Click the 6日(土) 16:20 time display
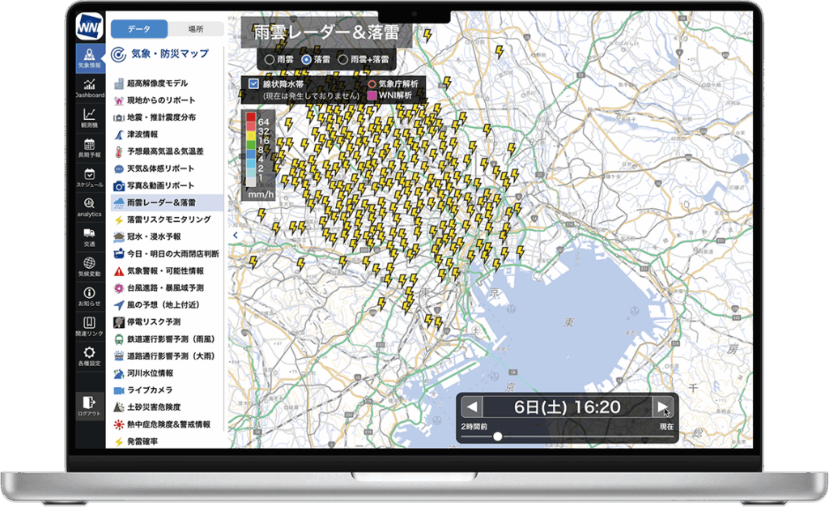Screen dimensions: 829x507 (568, 407)
